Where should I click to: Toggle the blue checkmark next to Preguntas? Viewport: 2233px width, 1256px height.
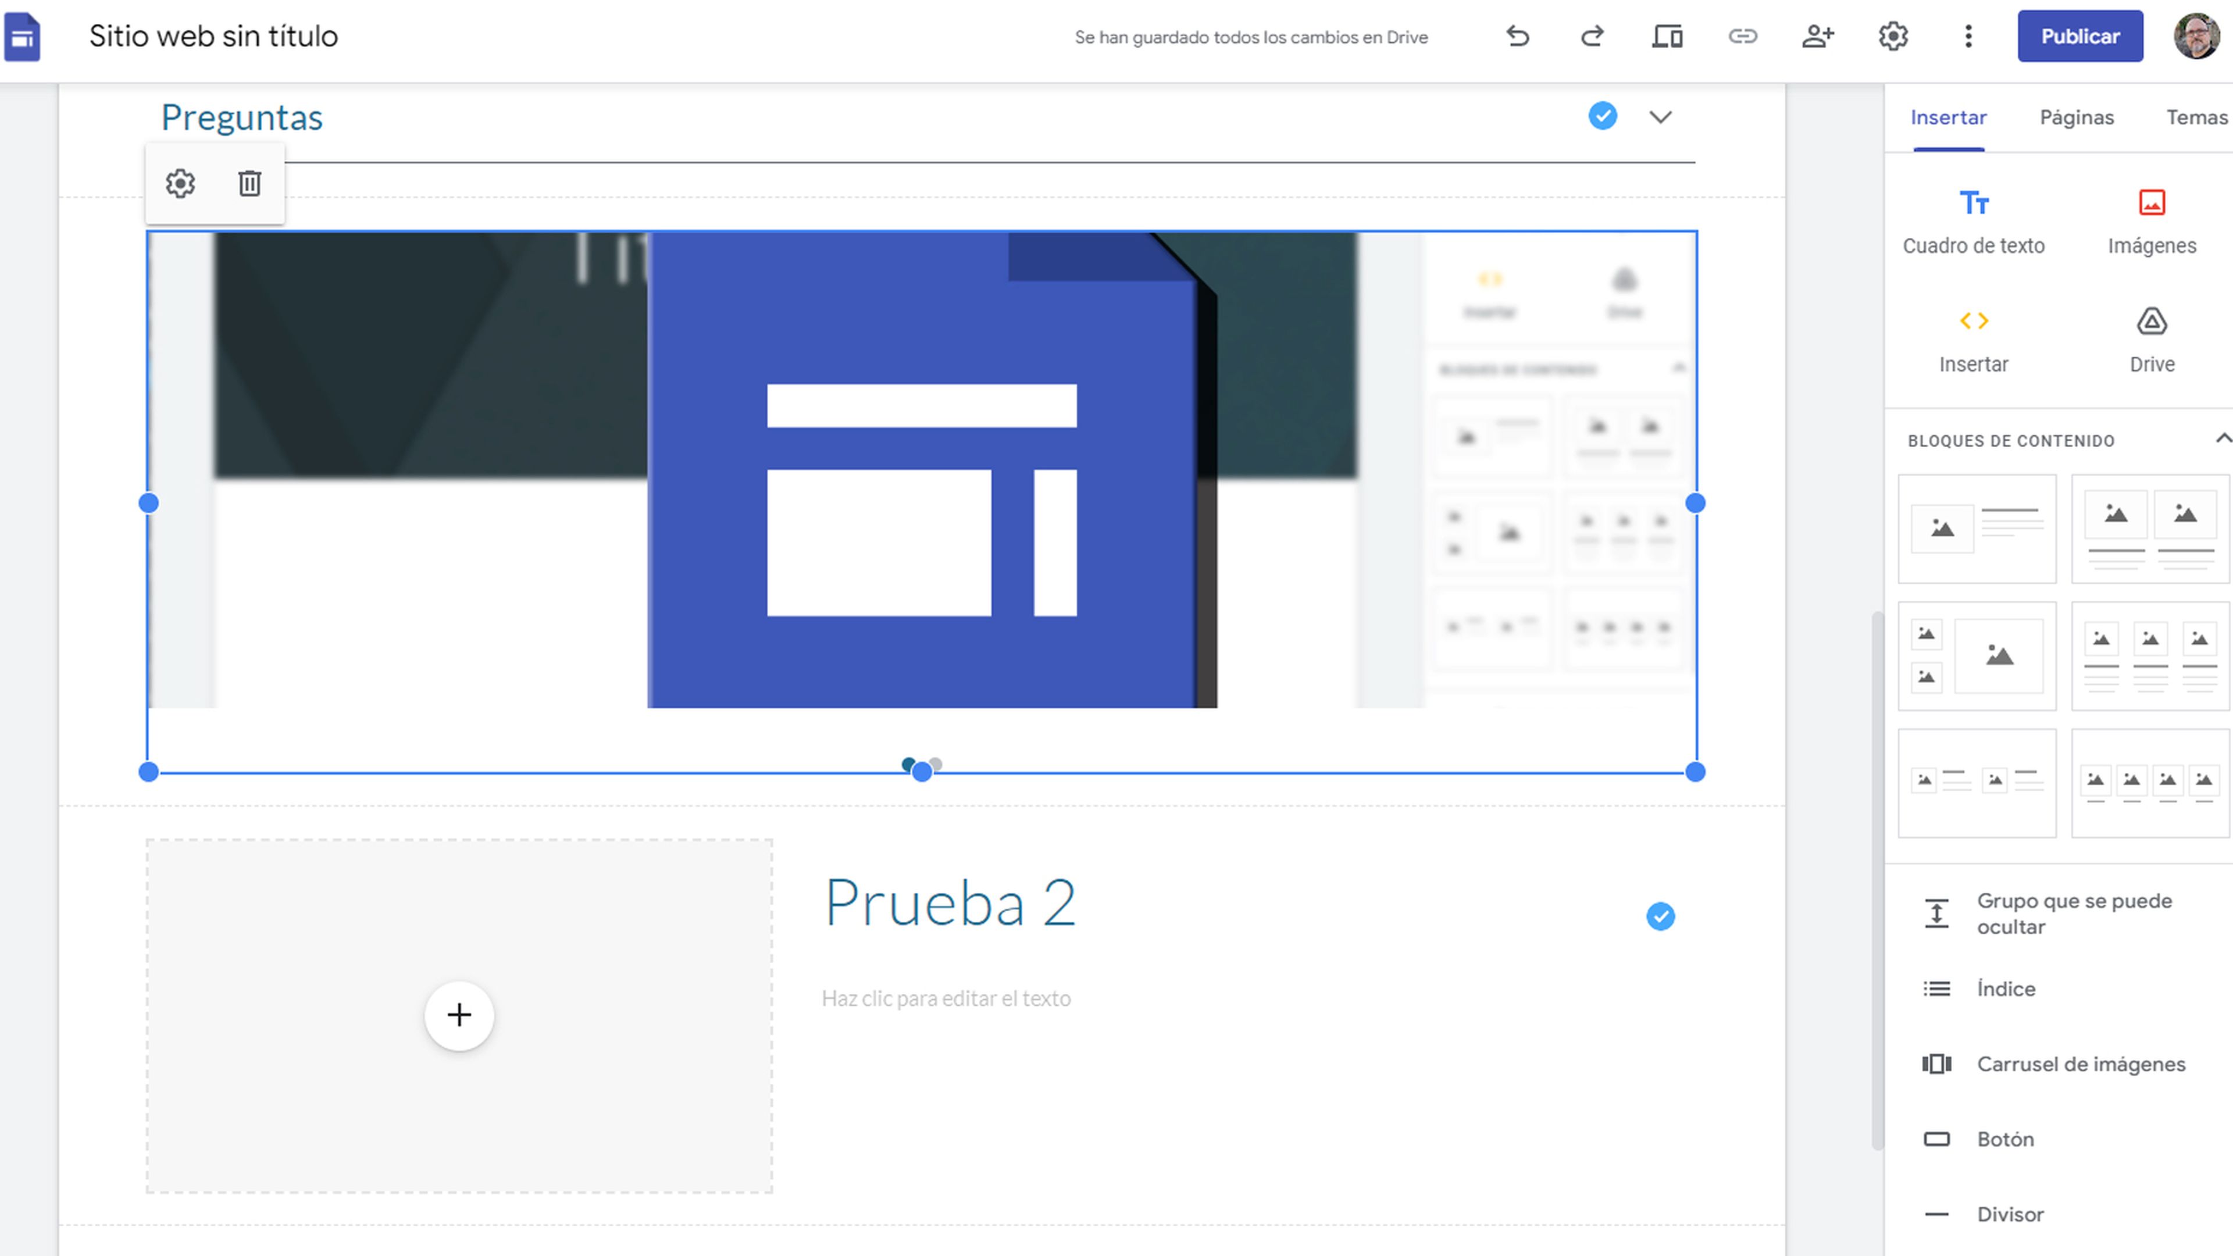tap(1603, 115)
